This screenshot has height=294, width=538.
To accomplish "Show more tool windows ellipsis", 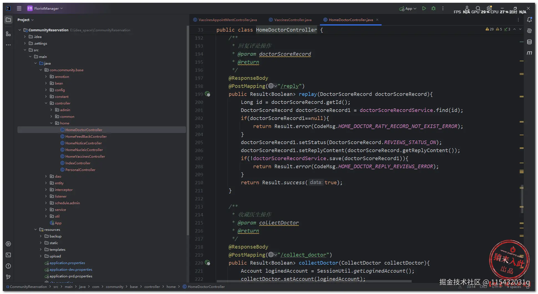I will tap(8, 45).
